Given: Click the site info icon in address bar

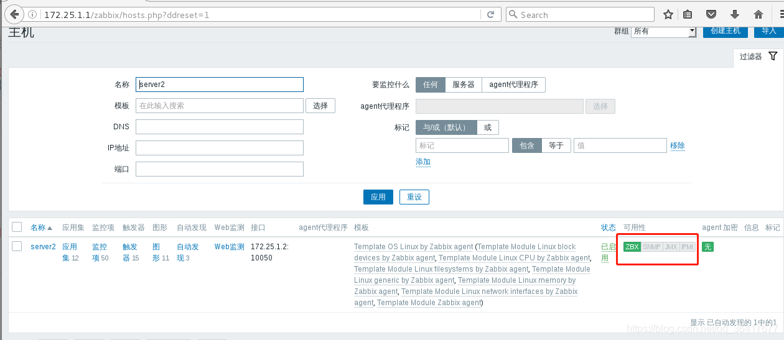Looking at the screenshot, I should point(33,14).
